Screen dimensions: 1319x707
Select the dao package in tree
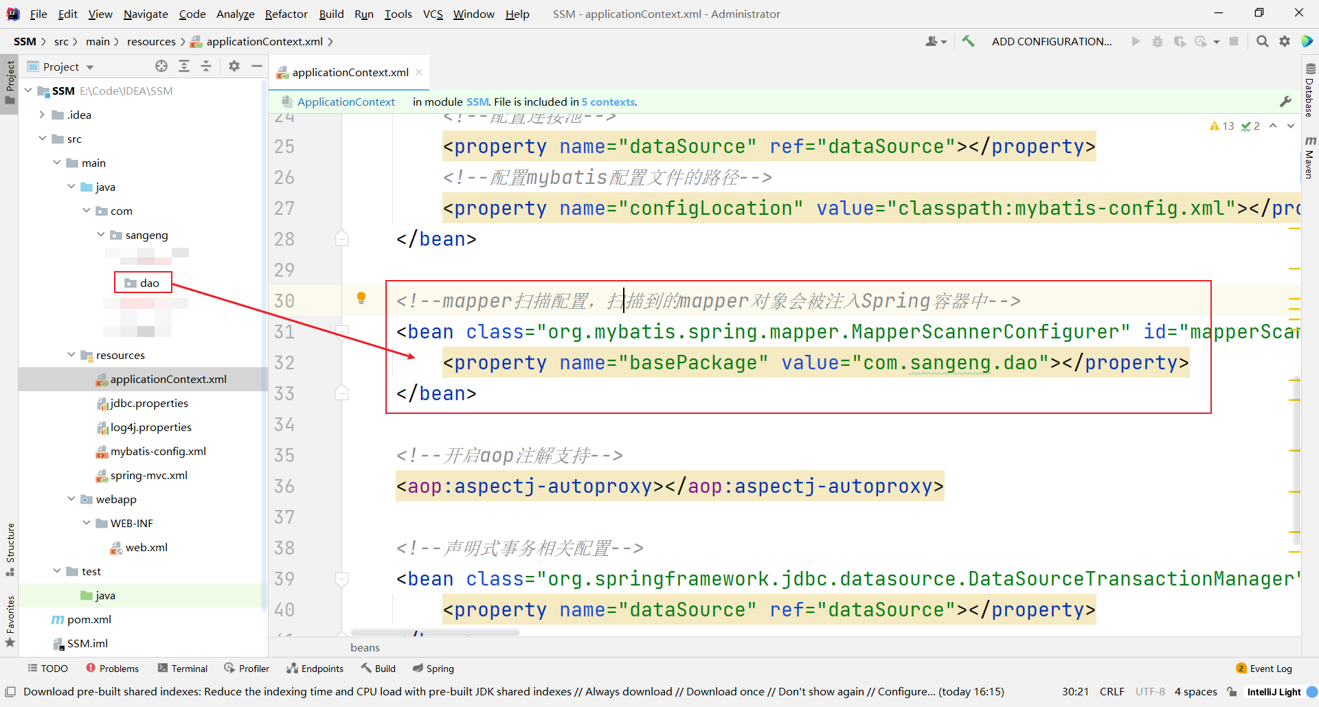tap(143, 283)
